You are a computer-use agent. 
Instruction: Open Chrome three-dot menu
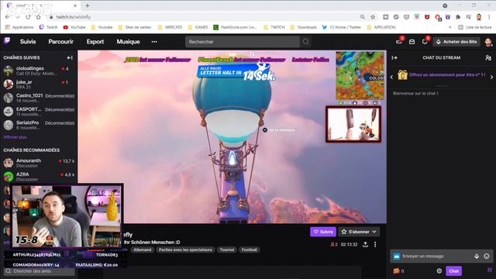coord(489,17)
